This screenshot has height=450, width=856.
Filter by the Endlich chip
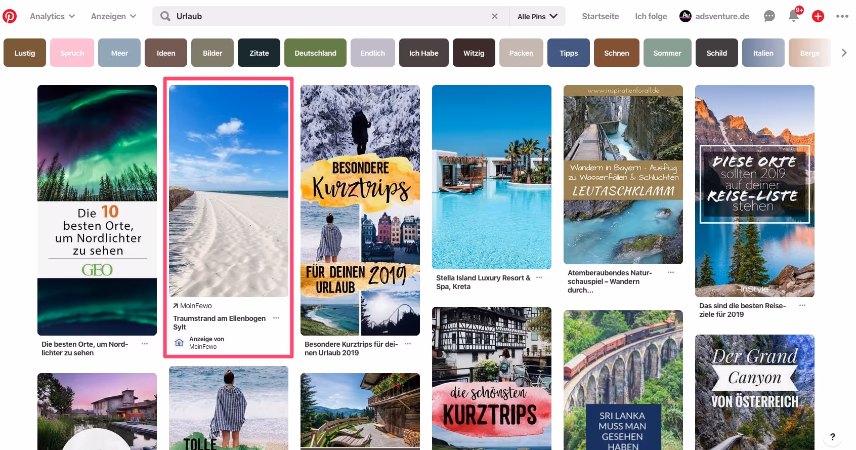[373, 53]
